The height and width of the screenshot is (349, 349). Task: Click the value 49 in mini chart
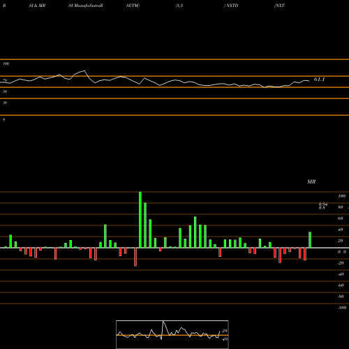[x=225, y=339]
